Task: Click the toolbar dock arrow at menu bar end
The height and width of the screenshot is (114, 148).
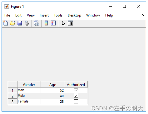Action: 143,15
